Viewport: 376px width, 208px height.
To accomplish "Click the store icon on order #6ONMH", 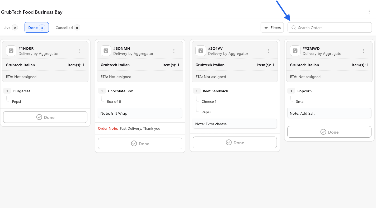I will point(106,51).
